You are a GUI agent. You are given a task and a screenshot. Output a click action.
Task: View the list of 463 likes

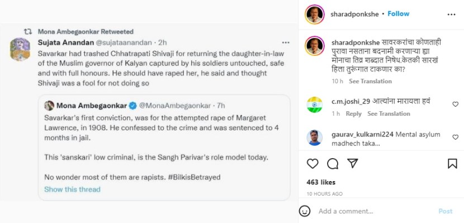pyautogui.click(x=321, y=182)
